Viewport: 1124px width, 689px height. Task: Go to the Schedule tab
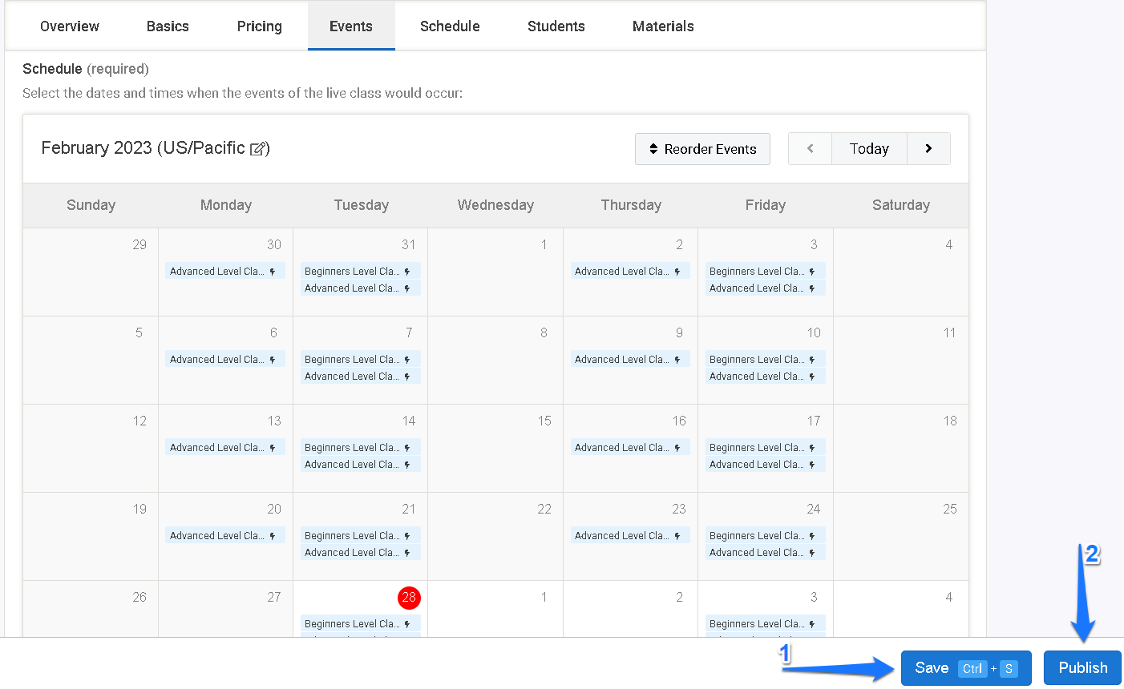pyautogui.click(x=450, y=26)
